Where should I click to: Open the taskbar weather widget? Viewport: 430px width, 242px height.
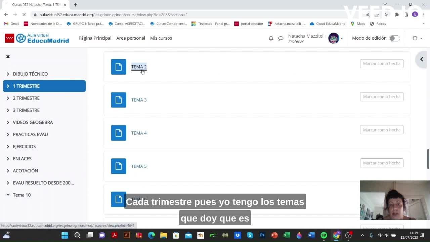coord(6,235)
